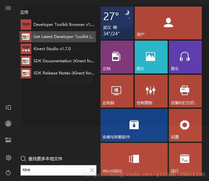Clear the search box with X button
Viewport: 209px width, 181px height.
click(92, 170)
